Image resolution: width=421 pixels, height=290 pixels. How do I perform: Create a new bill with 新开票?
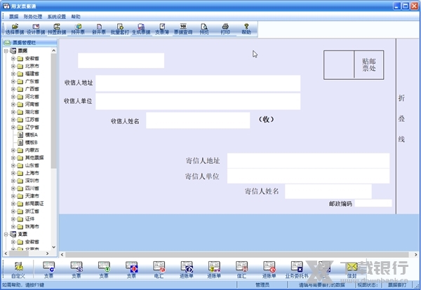99,29
